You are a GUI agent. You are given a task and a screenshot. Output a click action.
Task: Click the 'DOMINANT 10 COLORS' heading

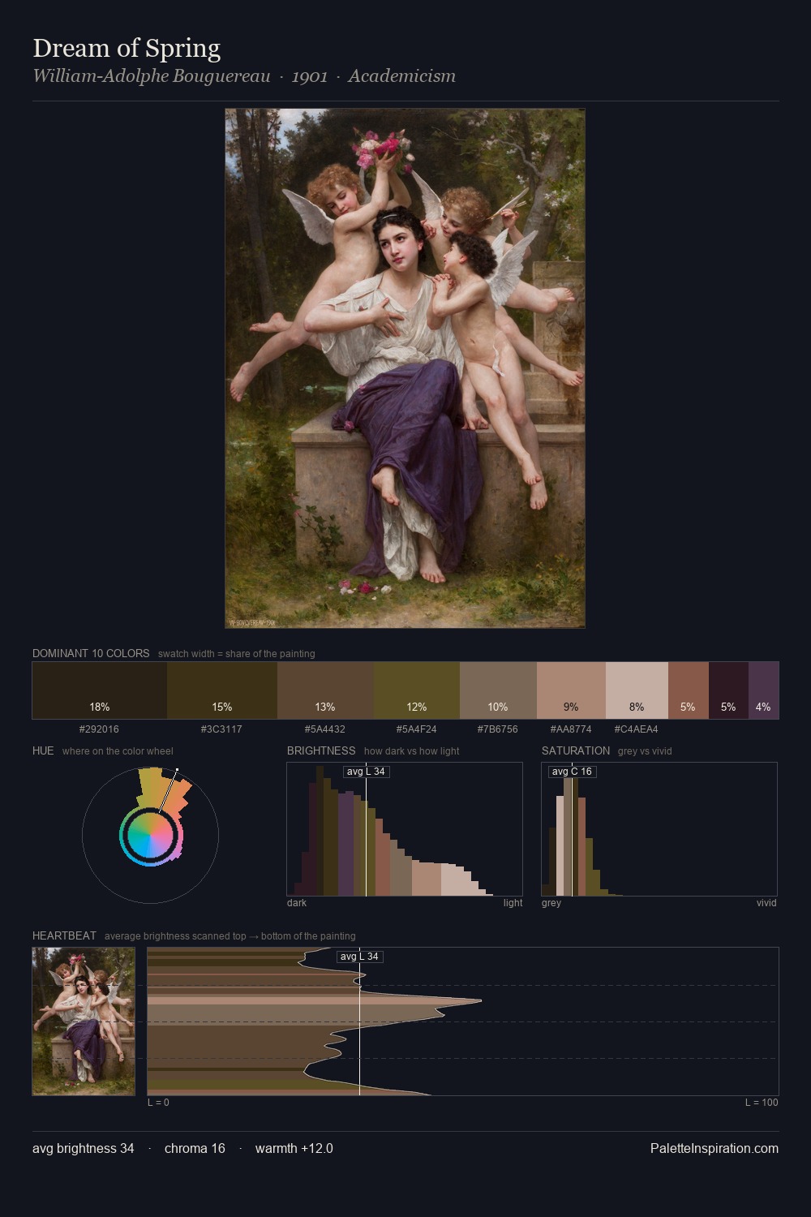tap(91, 653)
